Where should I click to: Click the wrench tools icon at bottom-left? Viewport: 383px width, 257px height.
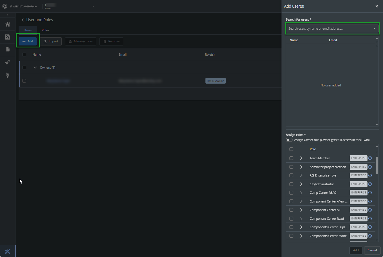point(8,251)
